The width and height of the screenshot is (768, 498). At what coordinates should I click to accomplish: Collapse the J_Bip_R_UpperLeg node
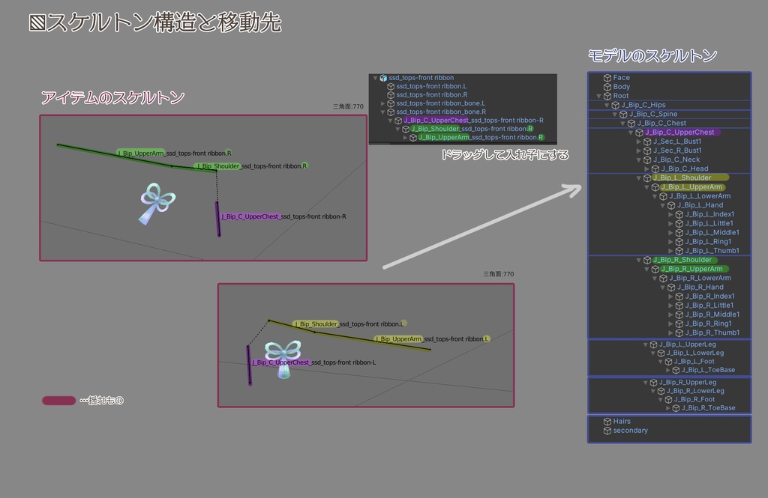coord(646,383)
